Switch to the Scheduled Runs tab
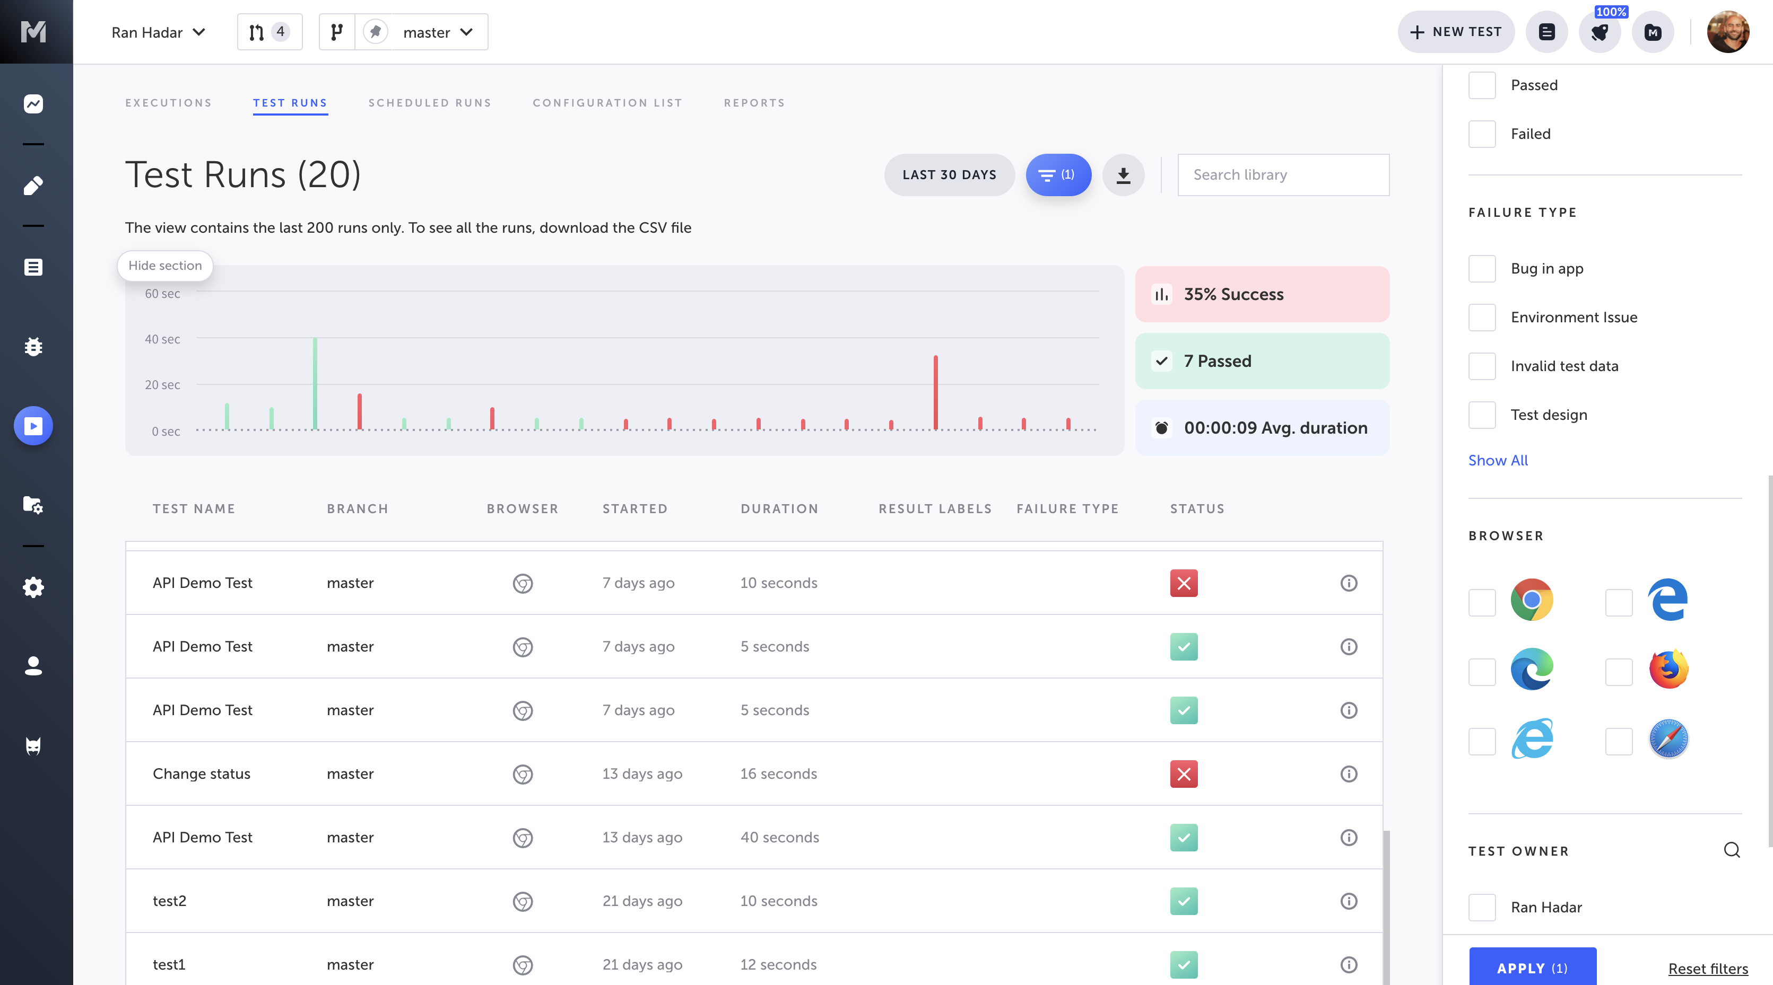Screen dimensions: 1773x985 click(x=430, y=103)
